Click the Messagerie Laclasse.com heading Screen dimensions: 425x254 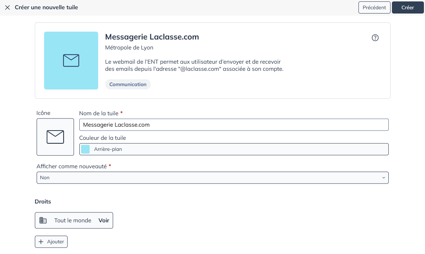(152, 37)
